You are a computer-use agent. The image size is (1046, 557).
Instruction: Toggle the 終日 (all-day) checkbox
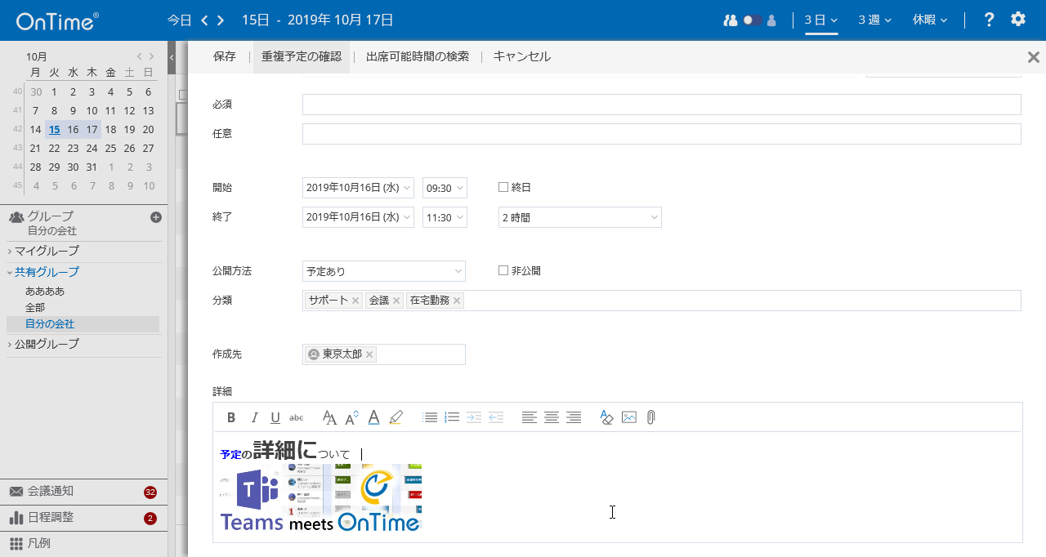click(503, 187)
